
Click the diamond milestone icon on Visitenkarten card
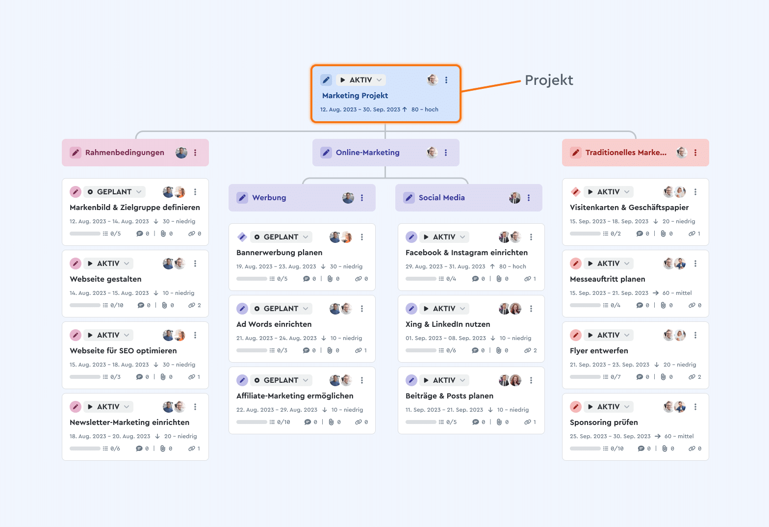point(576,192)
